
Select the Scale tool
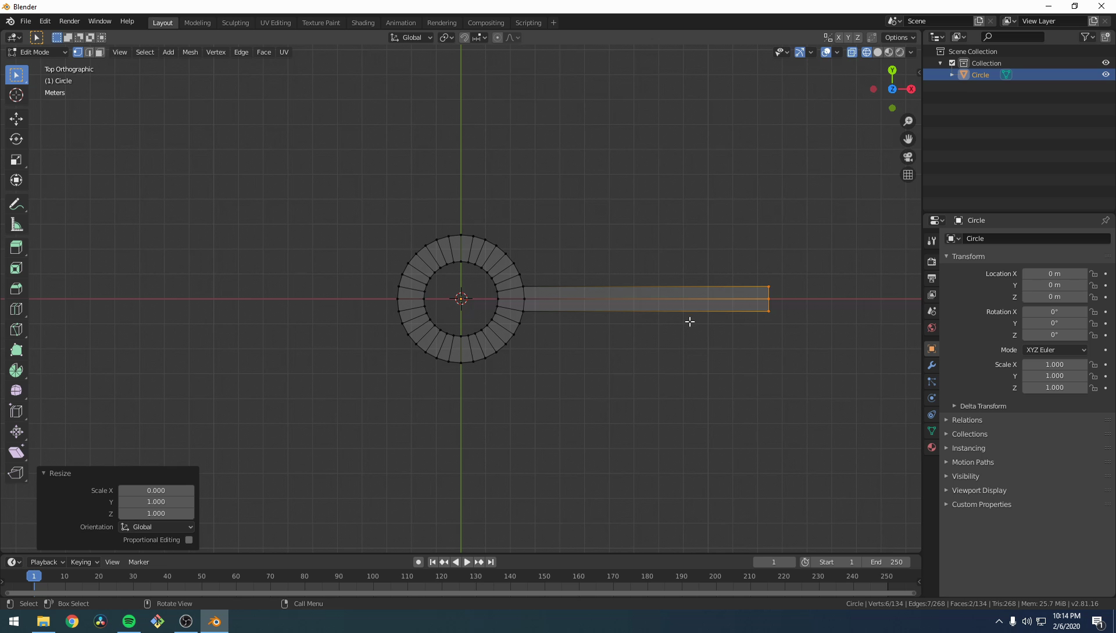pyautogui.click(x=16, y=160)
